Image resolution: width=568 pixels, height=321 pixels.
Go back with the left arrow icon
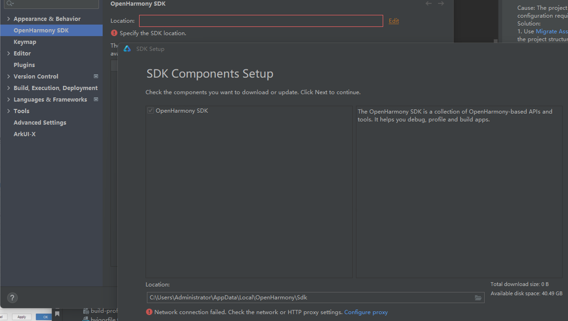point(429,3)
